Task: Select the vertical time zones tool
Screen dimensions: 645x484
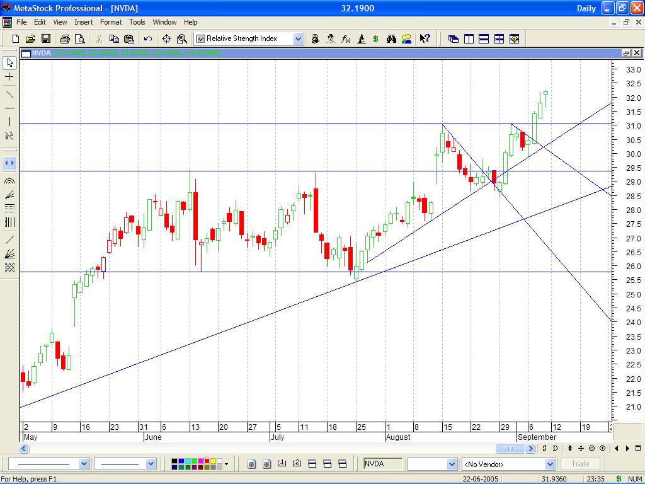Action: [10, 222]
